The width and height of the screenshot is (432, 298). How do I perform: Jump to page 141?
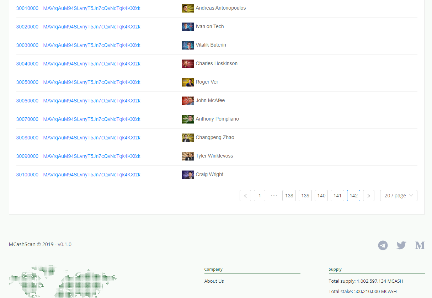(337, 196)
